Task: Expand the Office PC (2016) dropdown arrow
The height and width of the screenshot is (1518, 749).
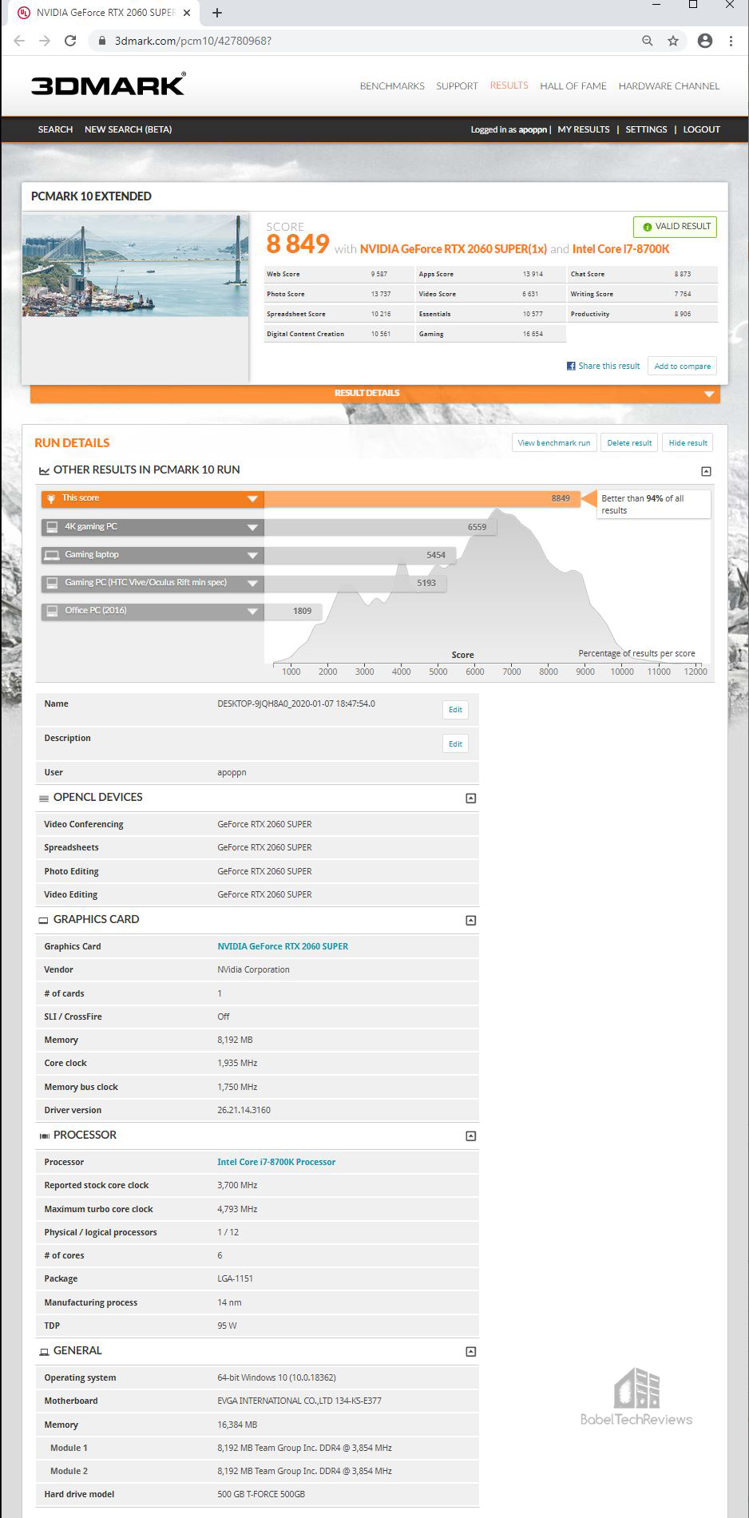Action: 252,612
